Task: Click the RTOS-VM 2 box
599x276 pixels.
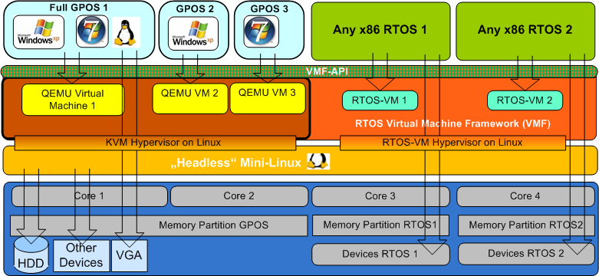Action: click(x=525, y=100)
